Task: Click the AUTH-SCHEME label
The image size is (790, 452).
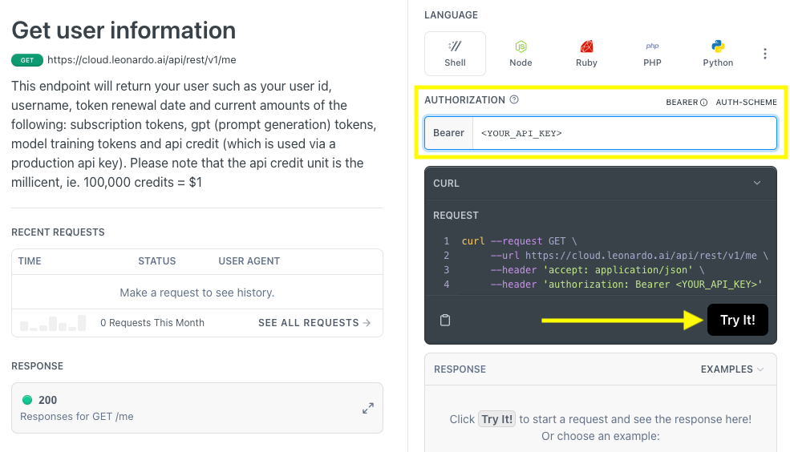Action: (x=746, y=102)
